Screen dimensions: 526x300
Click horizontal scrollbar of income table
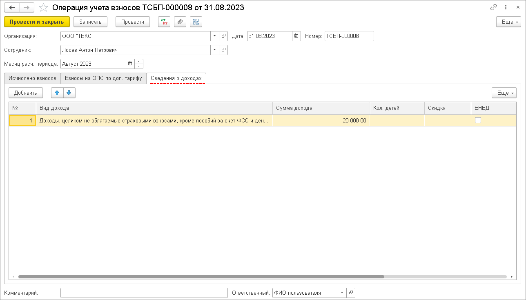click(201, 276)
